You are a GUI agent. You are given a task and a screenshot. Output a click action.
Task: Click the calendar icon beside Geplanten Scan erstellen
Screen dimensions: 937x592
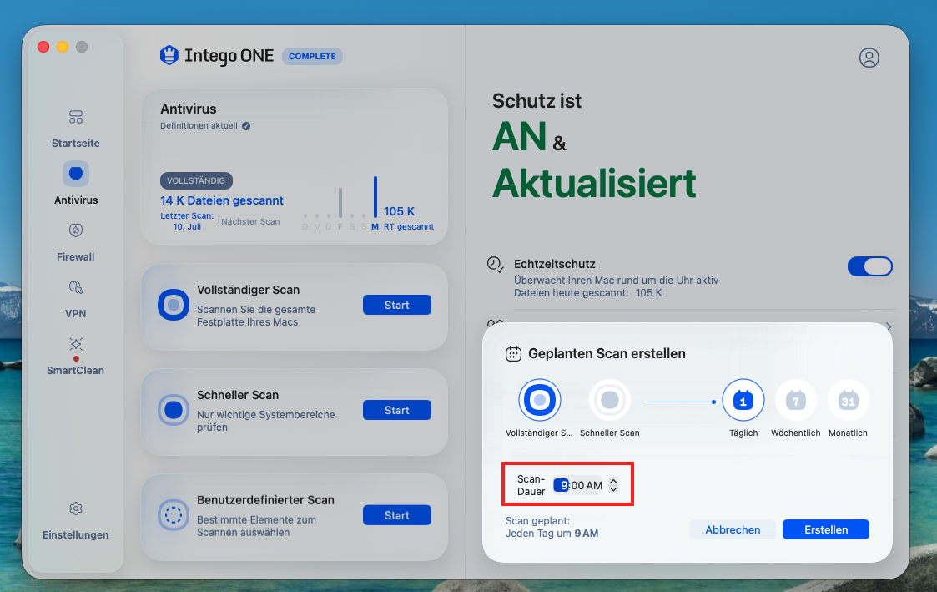point(513,353)
